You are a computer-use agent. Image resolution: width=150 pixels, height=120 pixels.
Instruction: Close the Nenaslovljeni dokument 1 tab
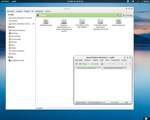pos(99,68)
